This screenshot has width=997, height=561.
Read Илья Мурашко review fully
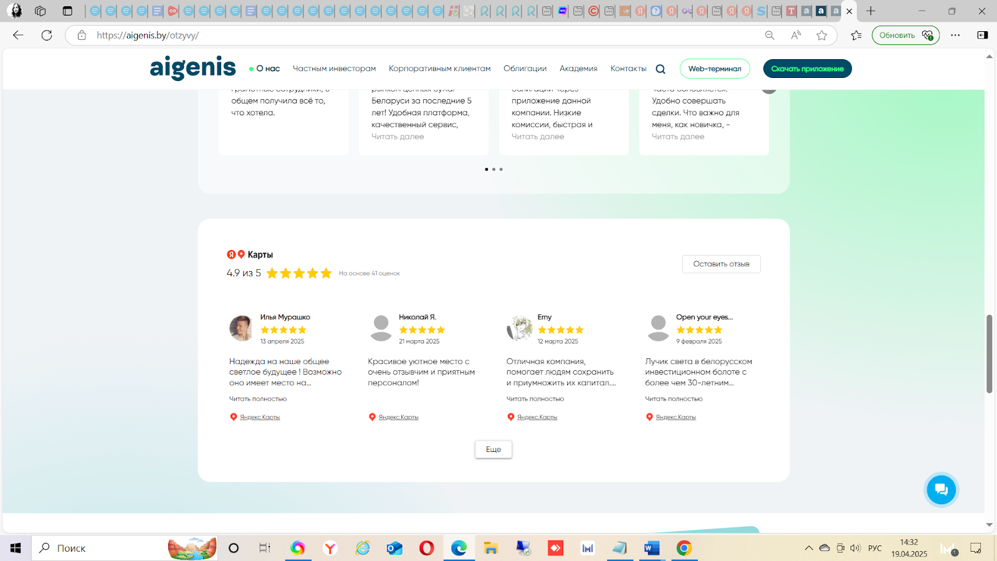tap(258, 399)
